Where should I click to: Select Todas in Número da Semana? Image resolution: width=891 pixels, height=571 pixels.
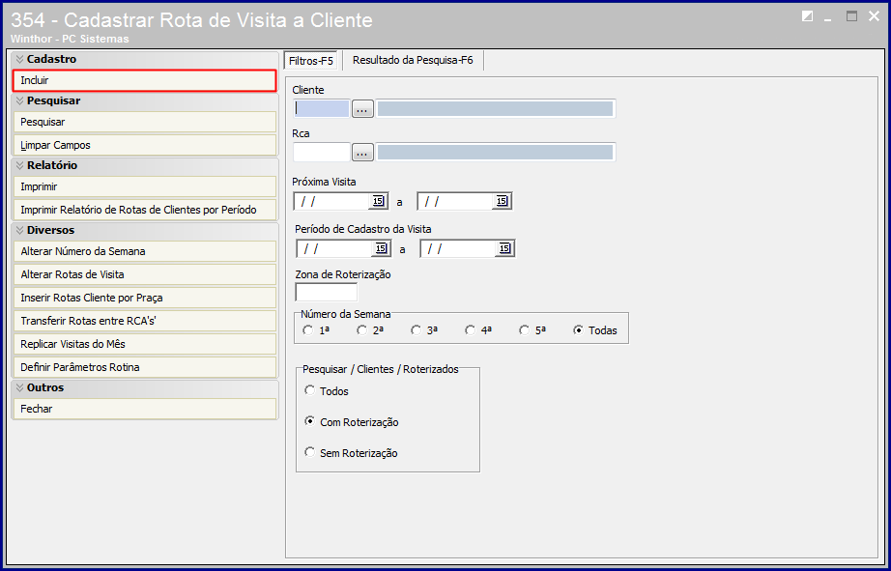[579, 330]
